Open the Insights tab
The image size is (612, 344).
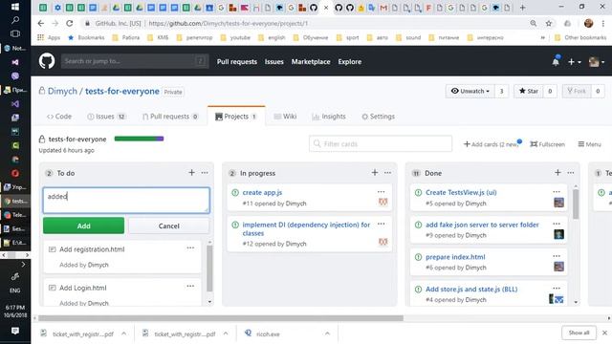(x=329, y=117)
